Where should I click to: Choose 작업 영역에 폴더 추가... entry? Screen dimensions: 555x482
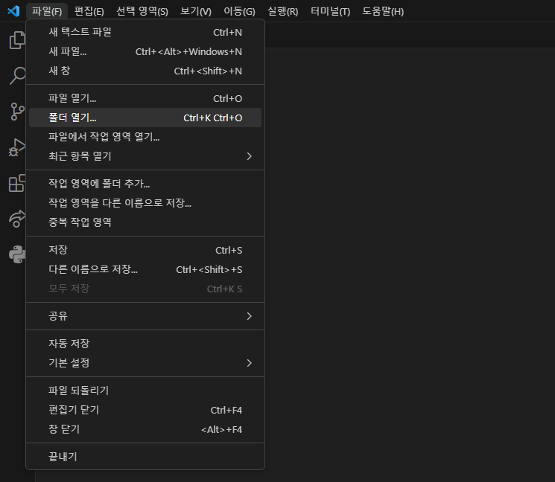[x=145, y=184]
